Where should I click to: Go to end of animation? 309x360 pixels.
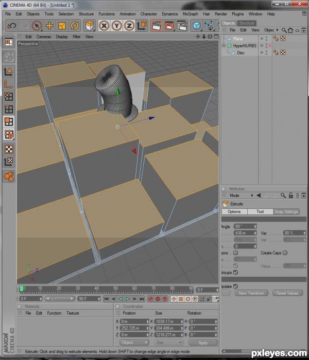142,299
